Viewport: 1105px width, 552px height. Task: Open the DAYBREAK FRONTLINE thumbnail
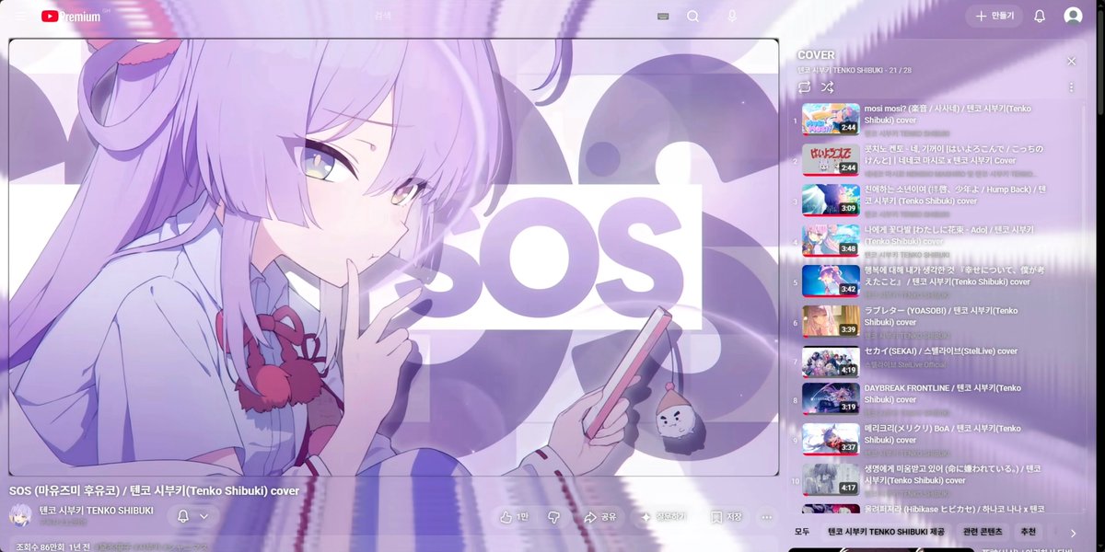coord(831,398)
